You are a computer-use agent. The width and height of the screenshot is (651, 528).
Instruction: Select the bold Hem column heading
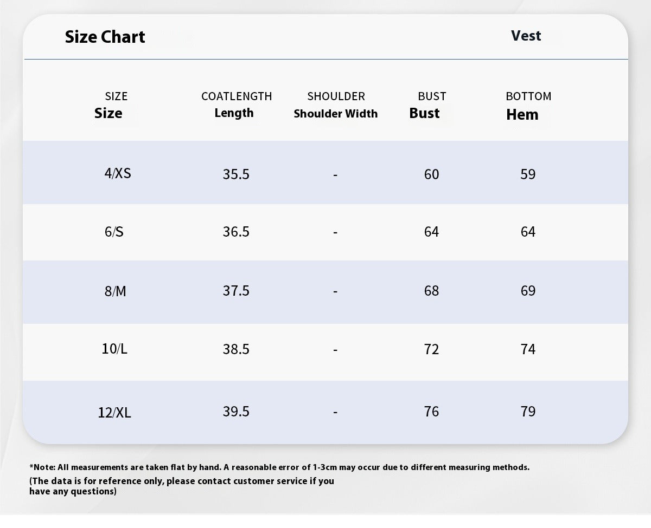[x=522, y=114]
